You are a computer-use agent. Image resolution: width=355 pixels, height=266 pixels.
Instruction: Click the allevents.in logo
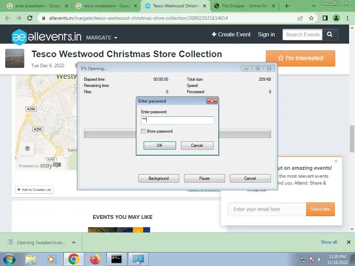click(x=46, y=37)
